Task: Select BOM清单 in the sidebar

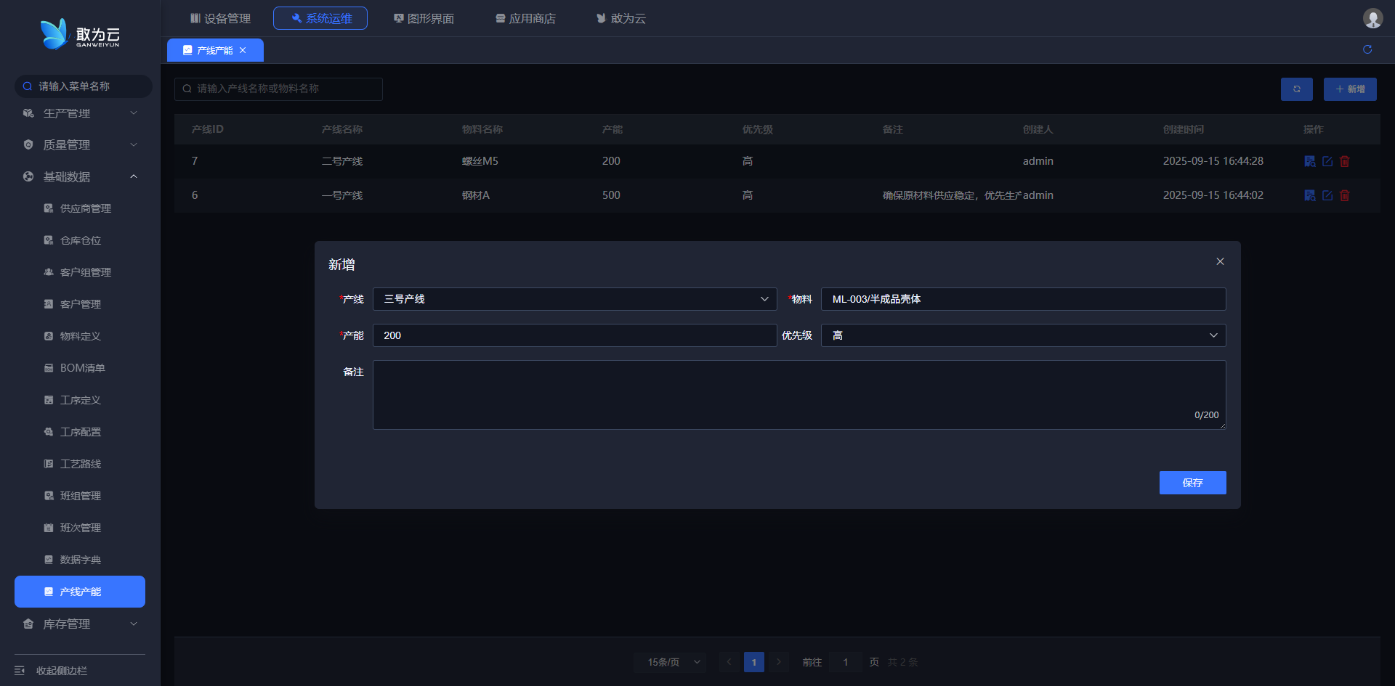Action: 82,368
